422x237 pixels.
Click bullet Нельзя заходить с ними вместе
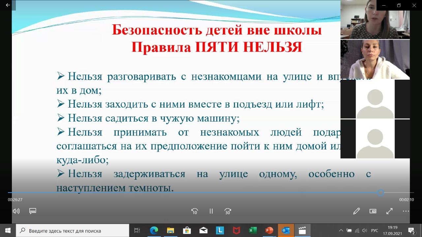(x=190, y=104)
